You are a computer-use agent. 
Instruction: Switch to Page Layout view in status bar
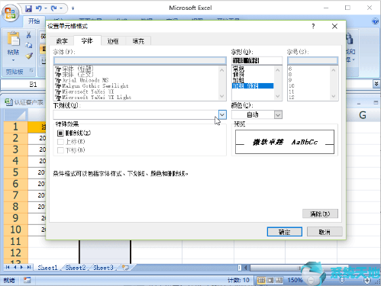click(270, 280)
